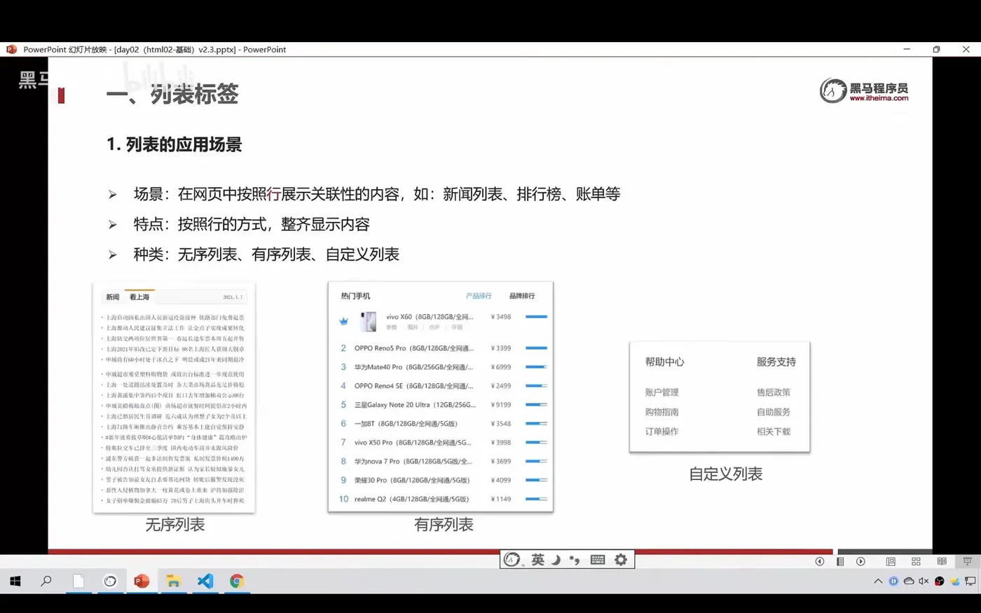Screen dimensions: 981x613
Task: Open the 购物指南 link
Action: pos(661,412)
